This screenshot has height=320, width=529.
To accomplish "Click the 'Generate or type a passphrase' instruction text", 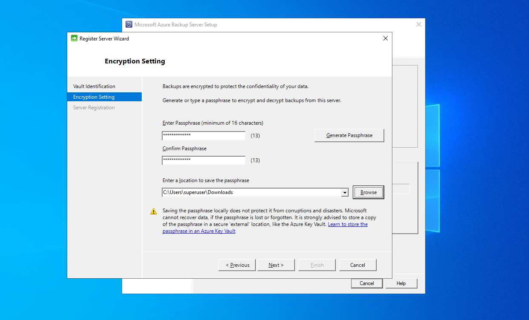I will pos(252,100).
